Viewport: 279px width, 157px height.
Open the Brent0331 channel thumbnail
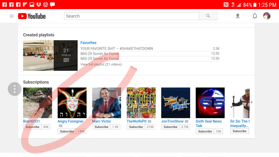(38, 103)
